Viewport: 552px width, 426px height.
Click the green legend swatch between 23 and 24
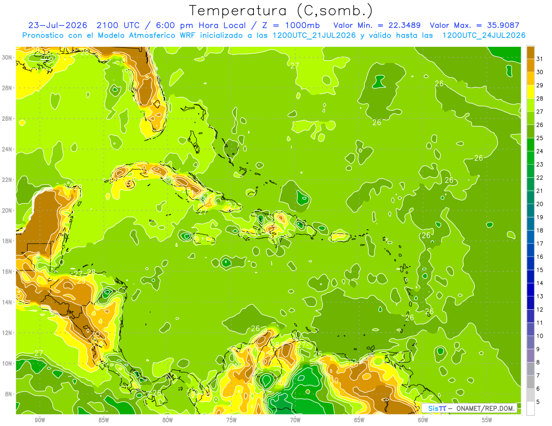pyautogui.click(x=530, y=158)
